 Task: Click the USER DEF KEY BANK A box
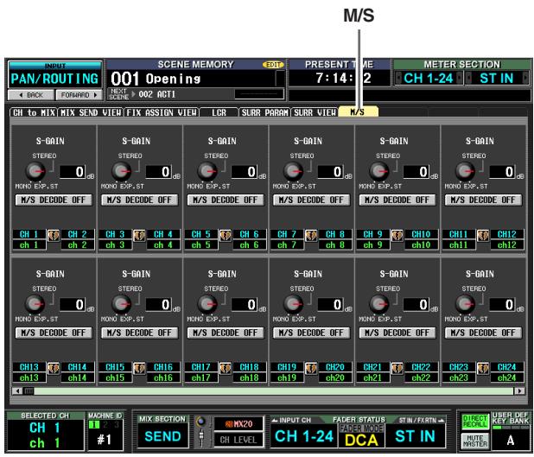510,440
